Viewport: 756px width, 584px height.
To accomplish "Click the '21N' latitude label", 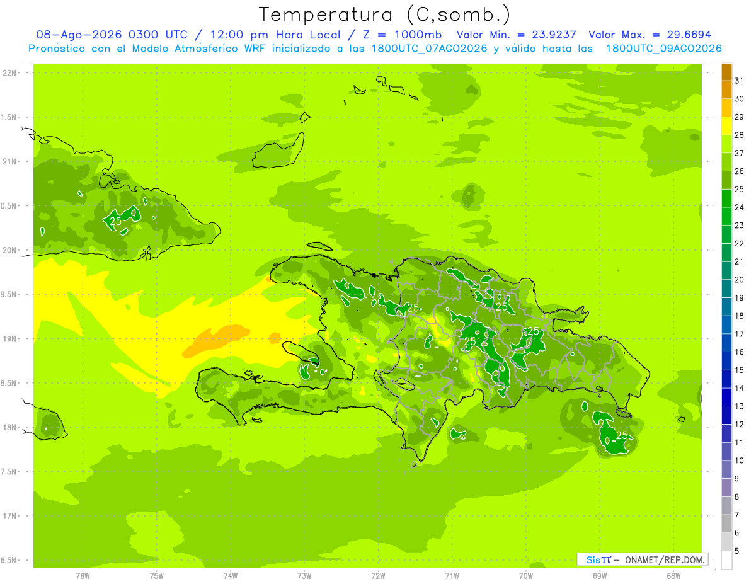I will click(9, 162).
